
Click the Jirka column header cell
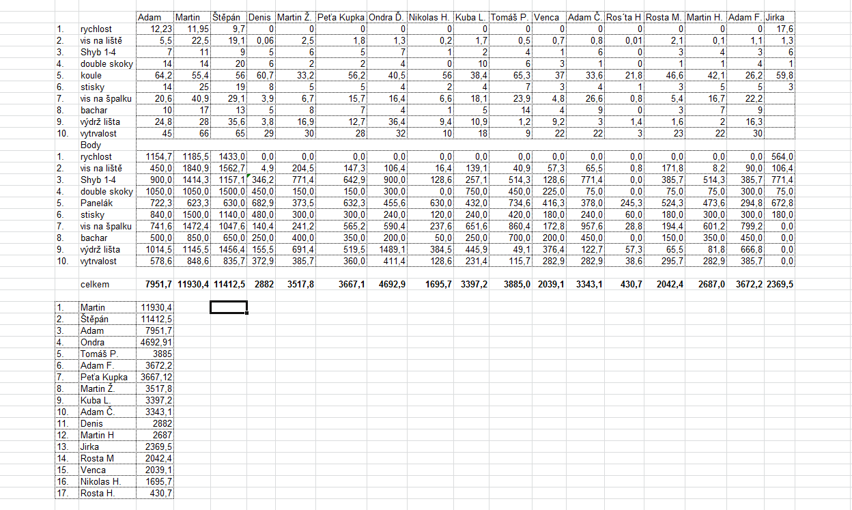780,17
